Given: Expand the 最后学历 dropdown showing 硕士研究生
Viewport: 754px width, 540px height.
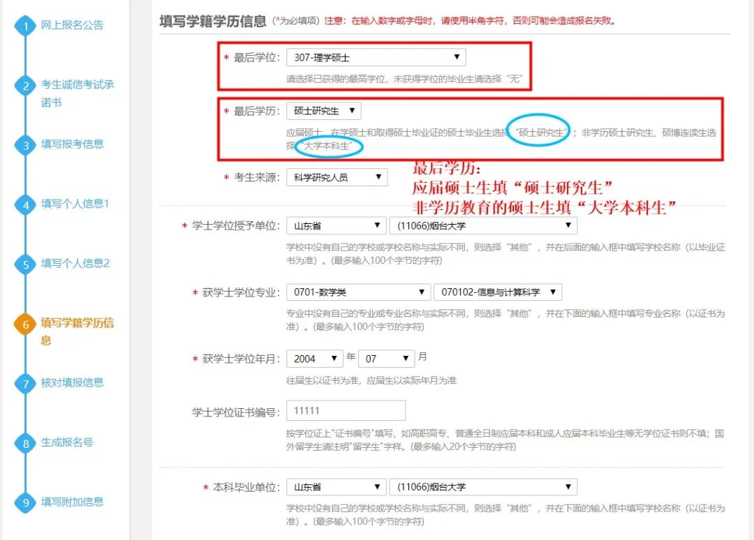Looking at the screenshot, I should click(x=323, y=111).
